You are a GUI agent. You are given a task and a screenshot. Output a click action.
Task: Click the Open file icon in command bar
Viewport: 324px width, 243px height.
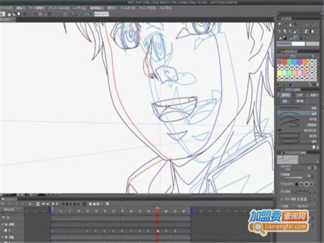[14, 14]
